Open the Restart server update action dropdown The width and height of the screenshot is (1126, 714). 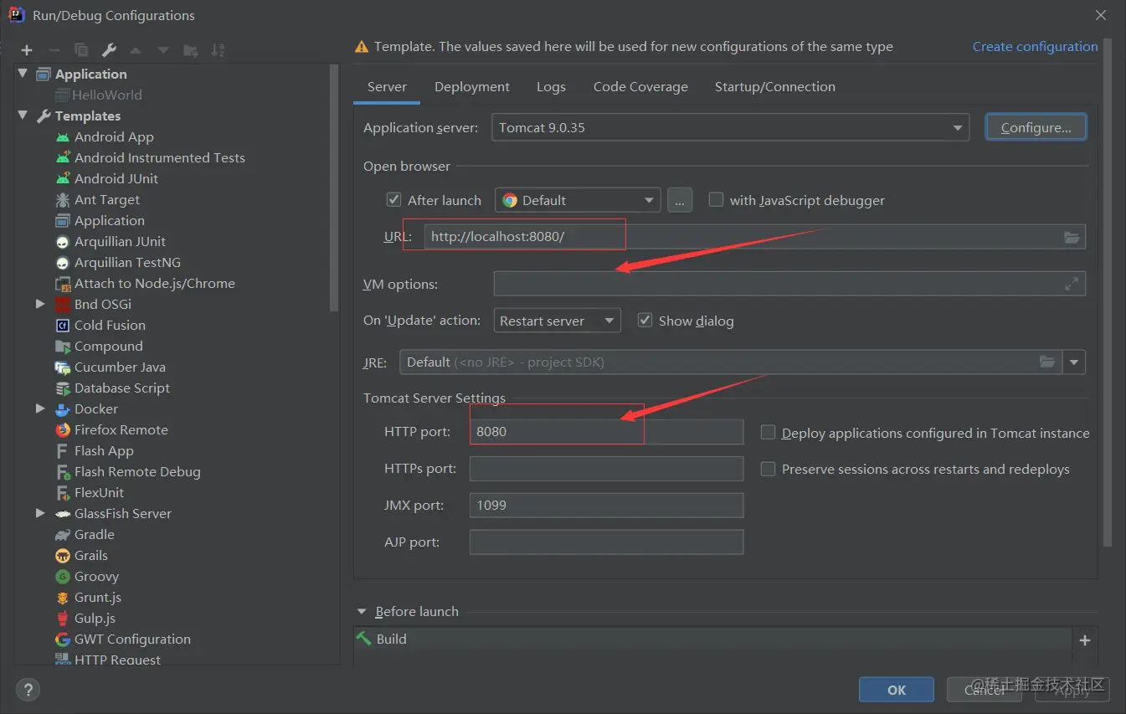click(557, 321)
